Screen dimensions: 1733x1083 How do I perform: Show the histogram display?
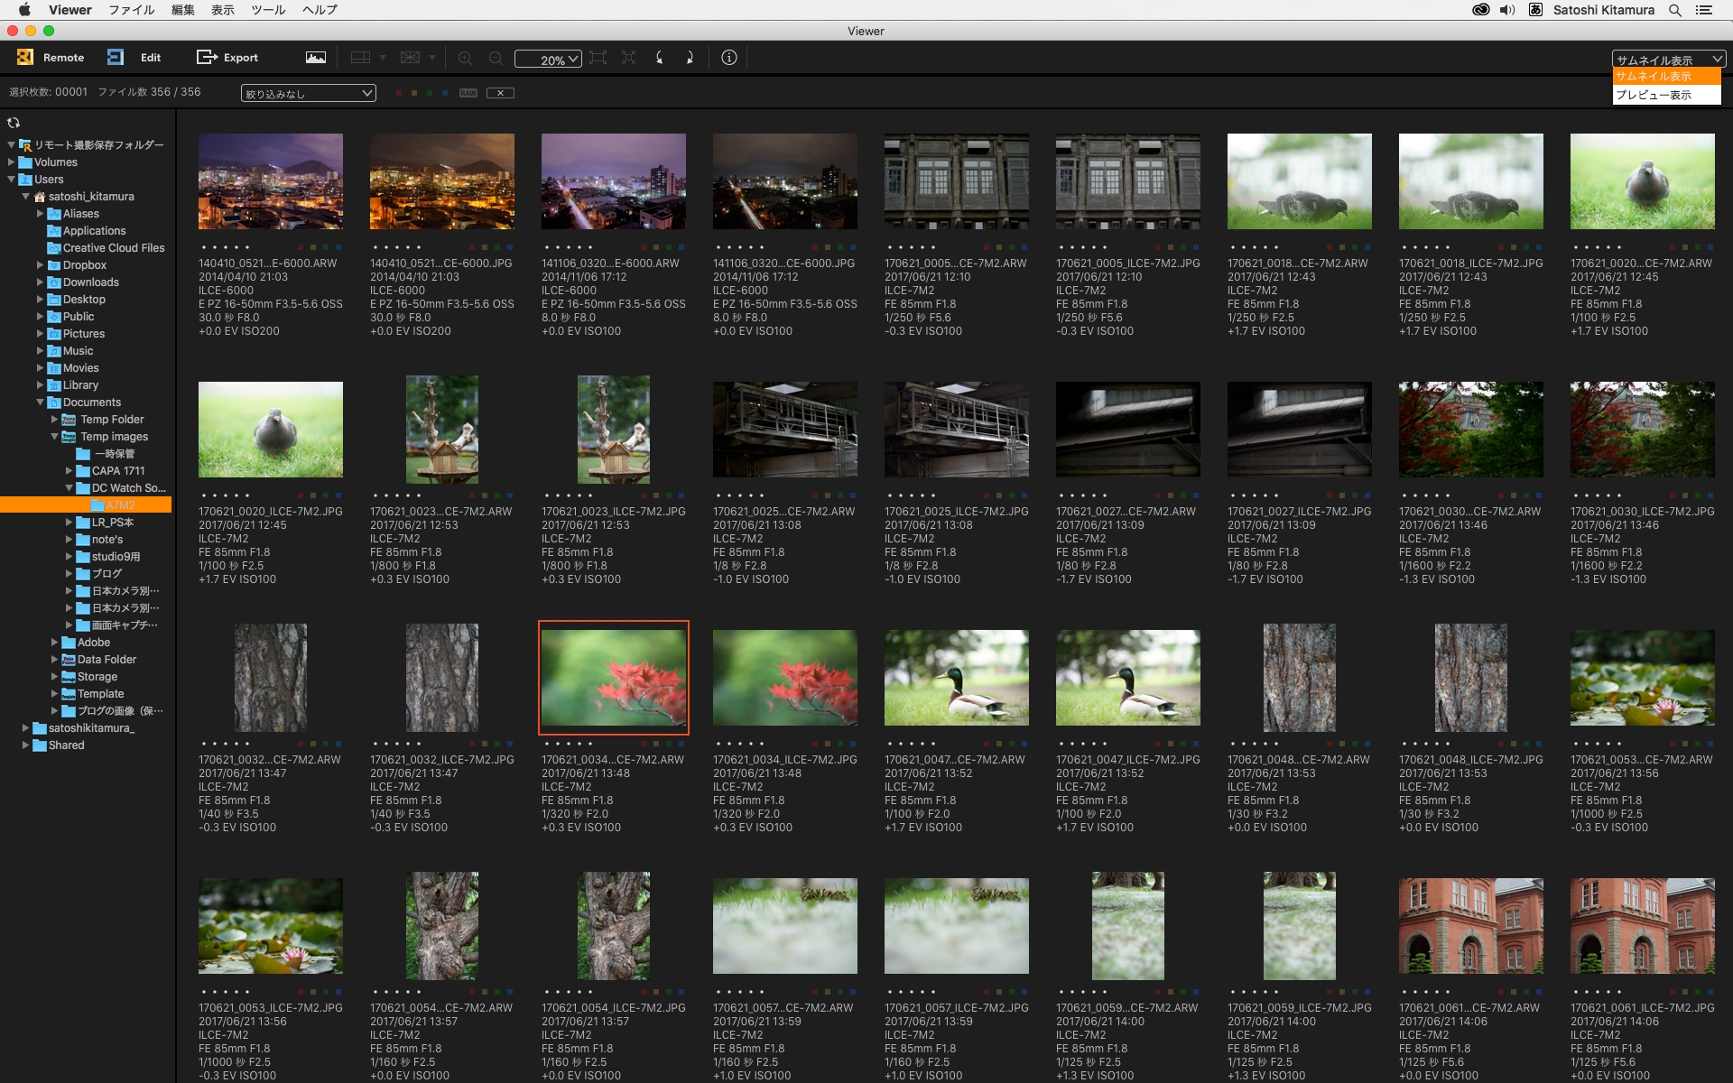point(315,58)
